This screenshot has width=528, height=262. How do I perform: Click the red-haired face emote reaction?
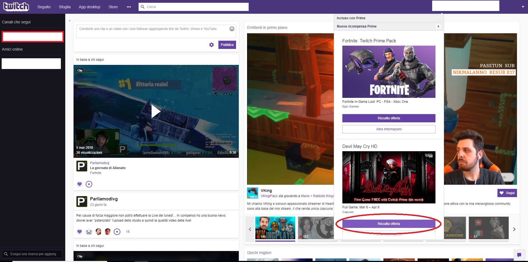click(x=108, y=232)
